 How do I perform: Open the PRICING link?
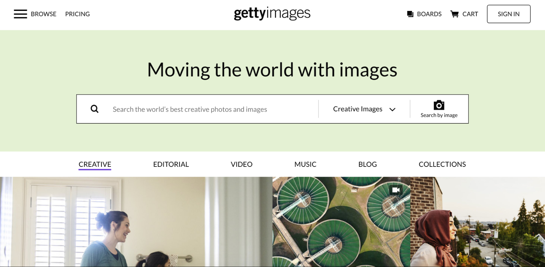(77, 14)
